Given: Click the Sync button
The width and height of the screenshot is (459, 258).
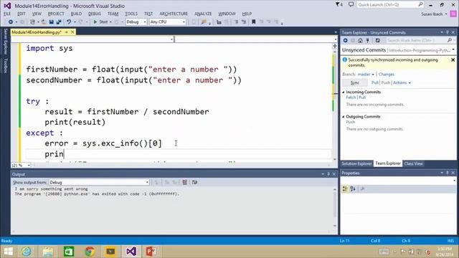Looking at the screenshot, I should coord(355,83).
